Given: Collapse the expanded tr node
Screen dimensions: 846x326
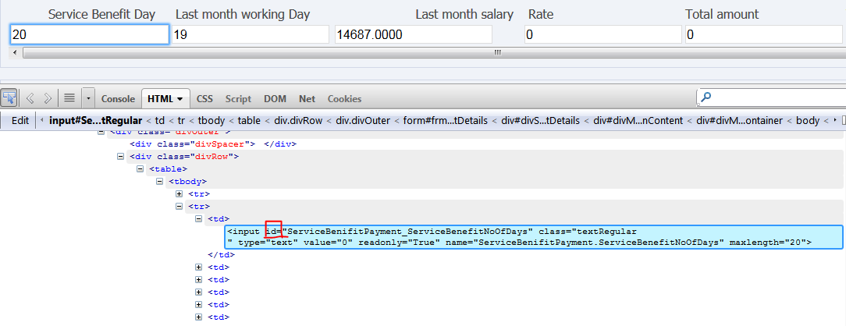Looking at the screenshot, I should (180, 206).
